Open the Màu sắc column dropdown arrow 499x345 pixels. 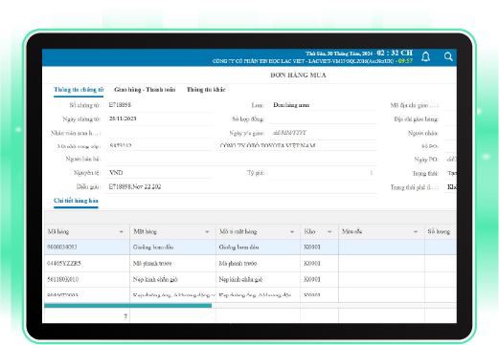pos(416,232)
